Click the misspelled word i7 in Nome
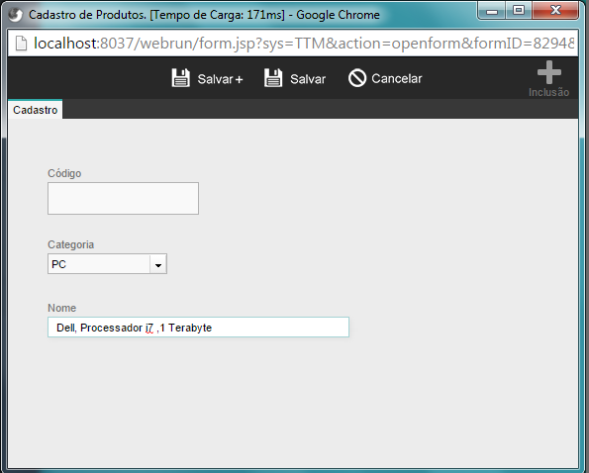The height and width of the screenshot is (473, 589). (x=149, y=328)
